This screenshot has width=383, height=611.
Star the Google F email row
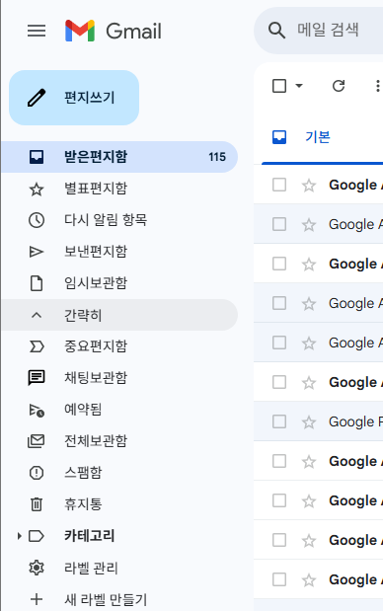(x=309, y=422)
